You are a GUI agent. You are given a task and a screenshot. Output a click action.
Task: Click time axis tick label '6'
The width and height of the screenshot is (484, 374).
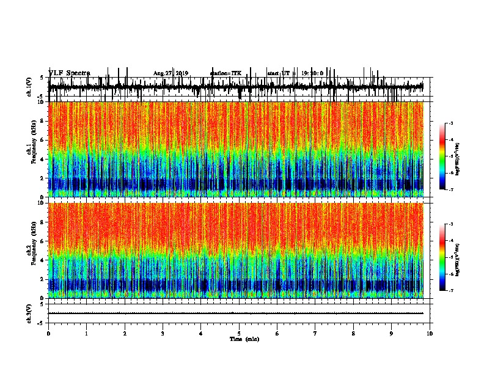(277, 334)
